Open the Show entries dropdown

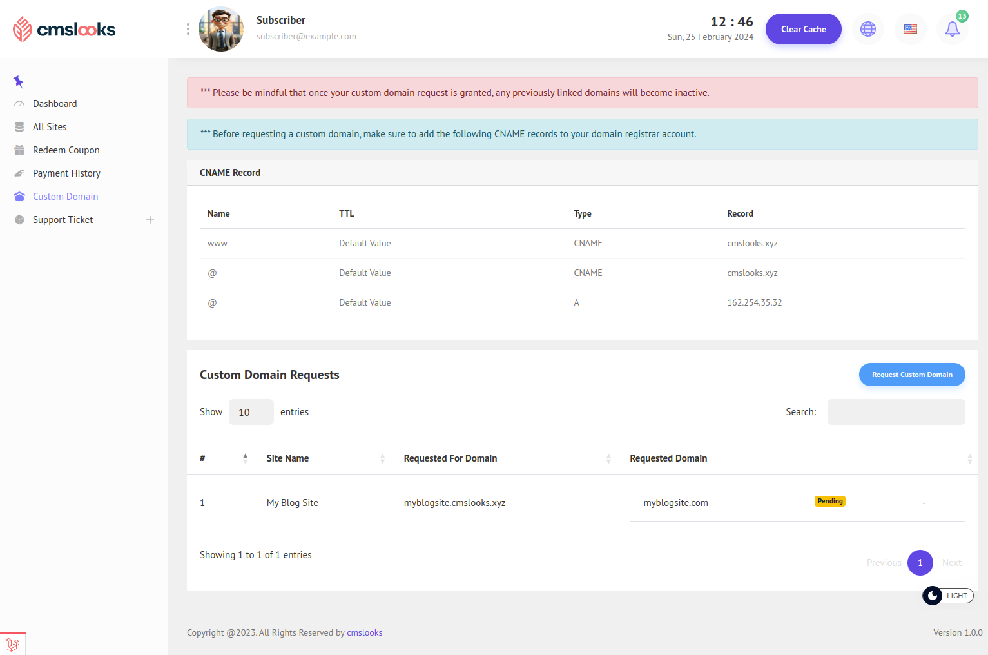click(x=251, y=412)
